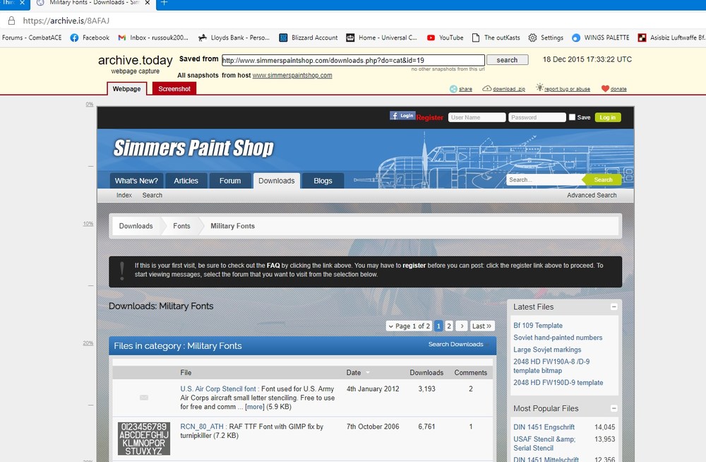This screenshot has height=462, width=706.
Task: Open Advanced Search link
Action: pos(592,195)
